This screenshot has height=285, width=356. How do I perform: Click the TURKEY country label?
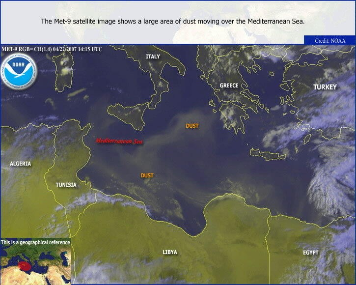pyautogui.click(x=325, y=87)
